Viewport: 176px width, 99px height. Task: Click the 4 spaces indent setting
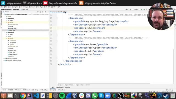(x=163, y=92)
